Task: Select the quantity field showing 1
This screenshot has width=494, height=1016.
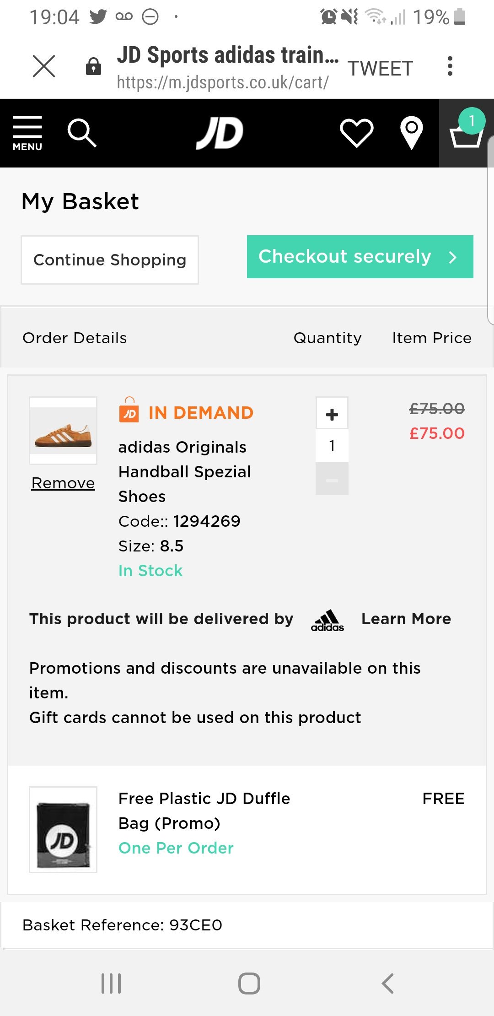Action: point(332,446)
